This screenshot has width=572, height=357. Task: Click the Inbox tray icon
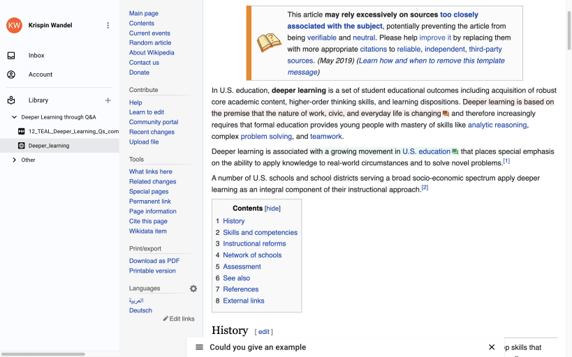(11, 55)
